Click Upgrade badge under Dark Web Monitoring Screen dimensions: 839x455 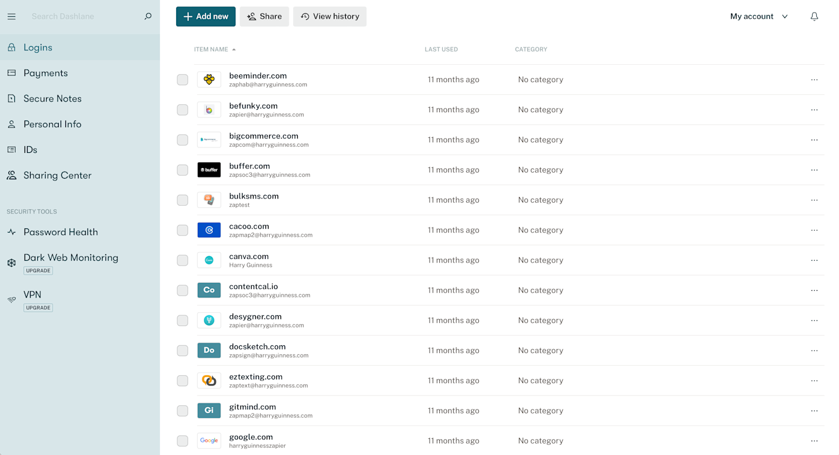(38, 270)
